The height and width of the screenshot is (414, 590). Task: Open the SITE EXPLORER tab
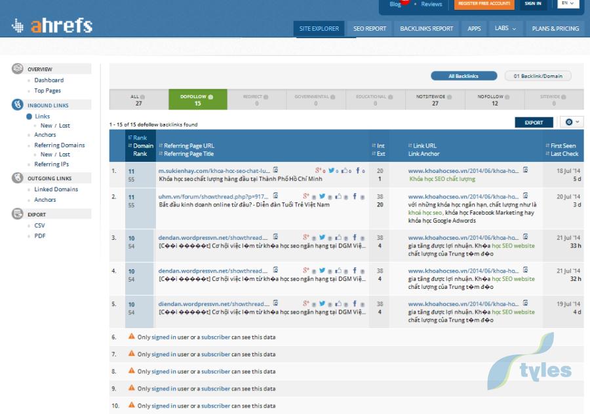319,29
